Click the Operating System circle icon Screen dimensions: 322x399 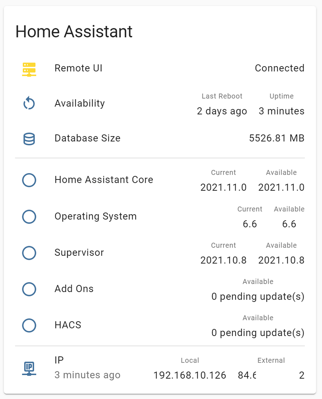[x=29, y=217]
